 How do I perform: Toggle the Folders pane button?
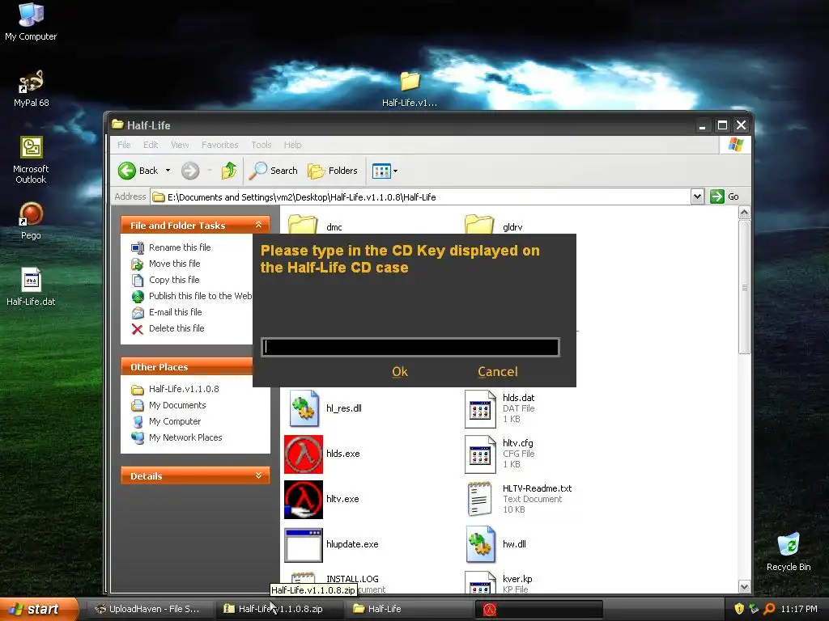pyautogui.click(x=333, y=171)
